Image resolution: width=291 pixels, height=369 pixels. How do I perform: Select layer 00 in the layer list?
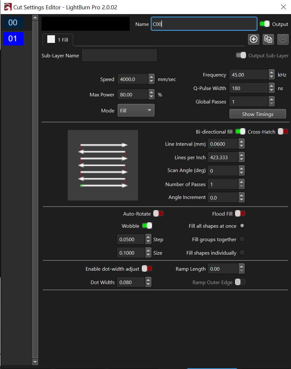pyautogui.click(x=13, y=23)
